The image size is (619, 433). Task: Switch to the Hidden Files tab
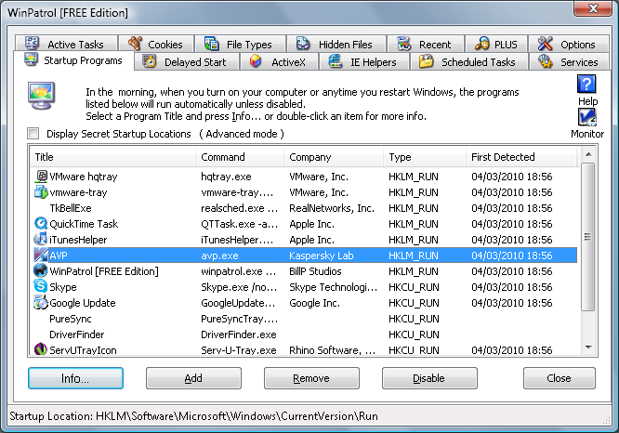336,44
